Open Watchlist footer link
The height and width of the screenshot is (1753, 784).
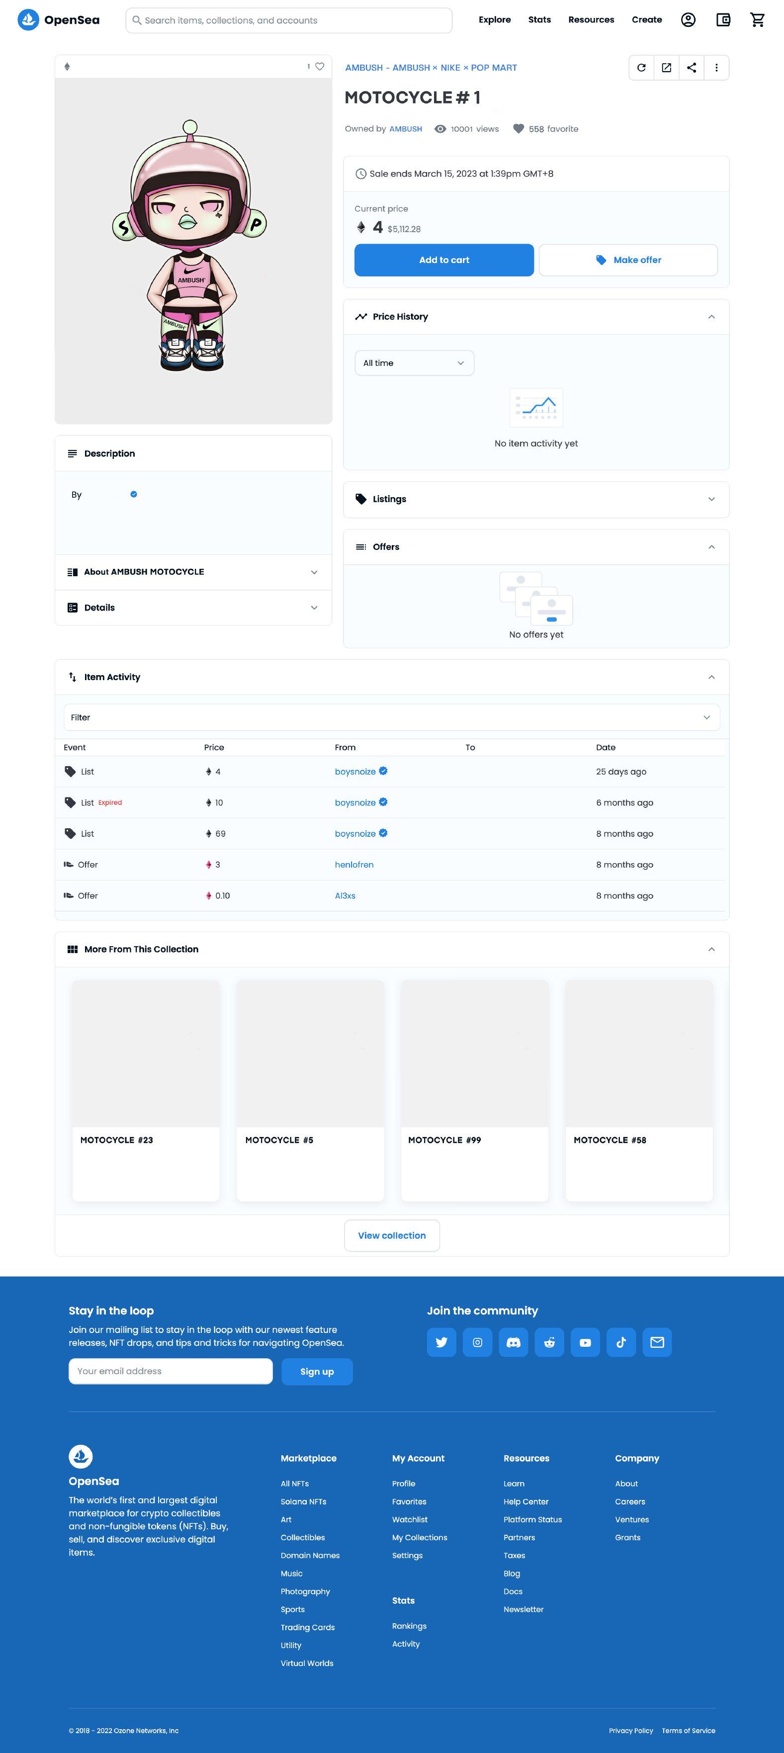(x=410, y=1519)
